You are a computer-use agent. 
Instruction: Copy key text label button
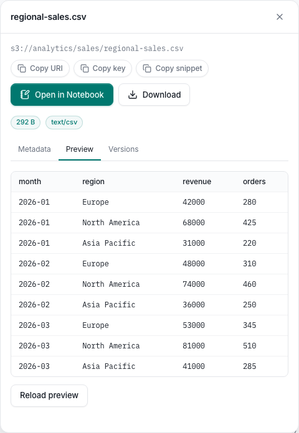[109, 68]
